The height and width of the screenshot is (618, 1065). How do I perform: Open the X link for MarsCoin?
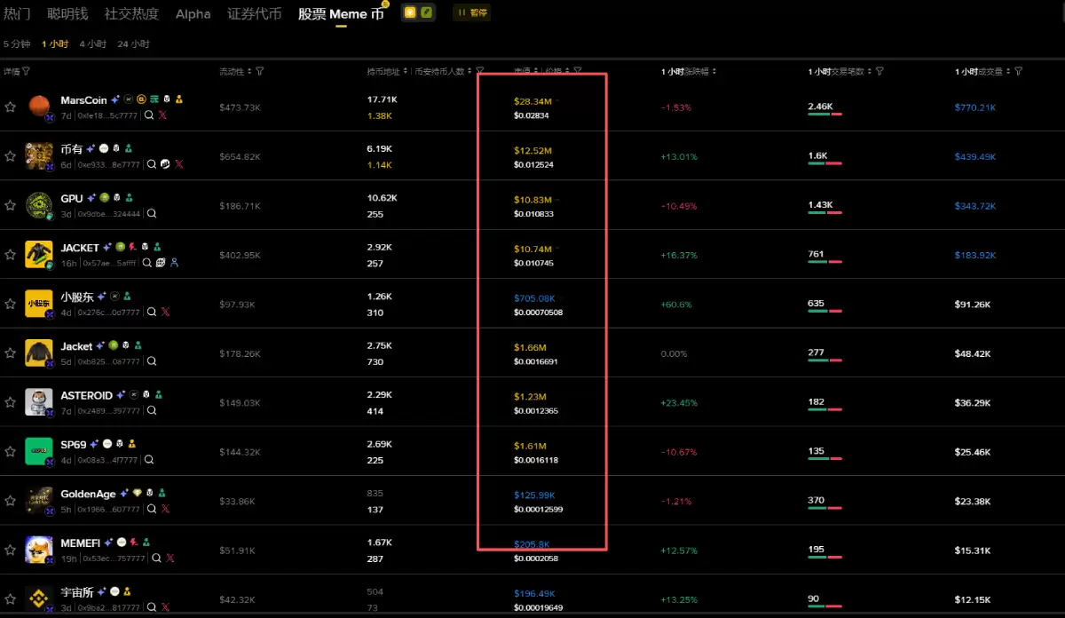[162, 115]
